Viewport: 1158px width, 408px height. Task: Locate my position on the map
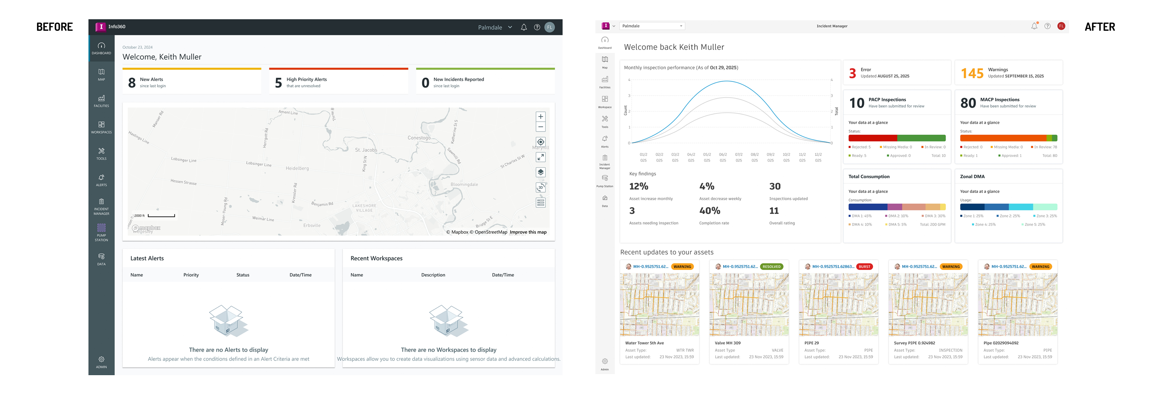pyautogui.click(x=540, y=142)
